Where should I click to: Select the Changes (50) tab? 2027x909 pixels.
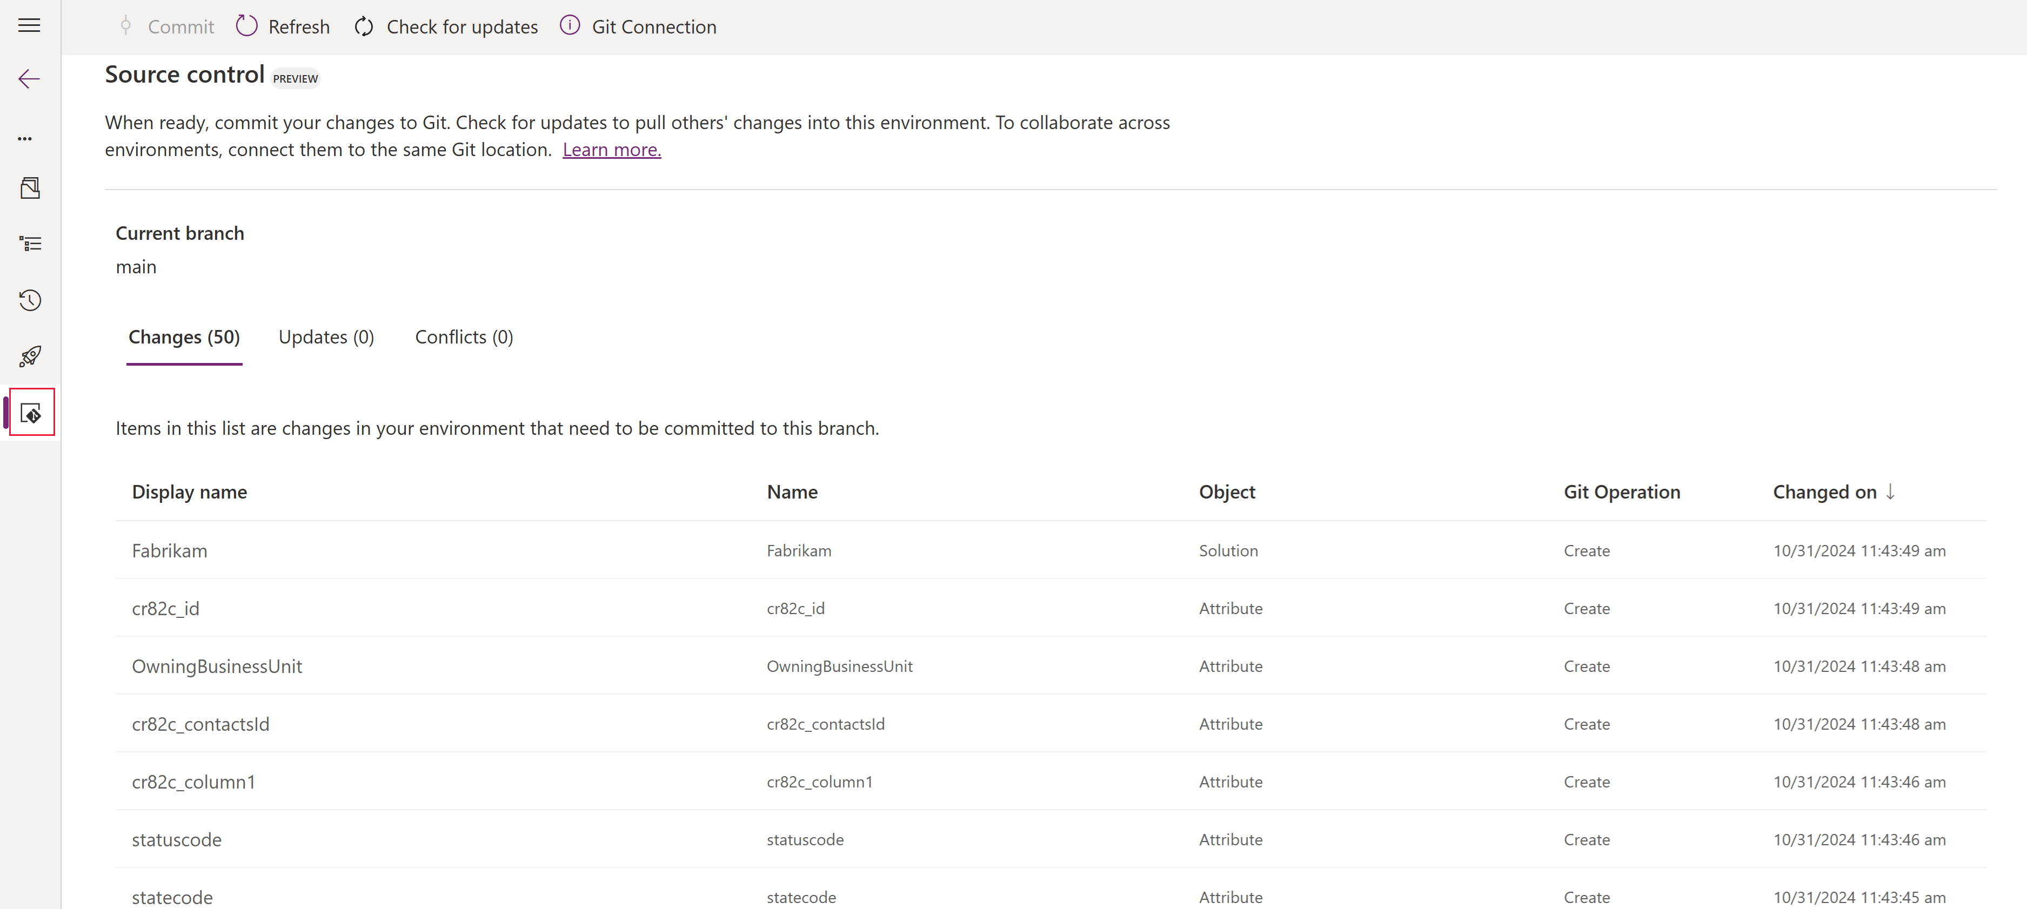(184, 338)
